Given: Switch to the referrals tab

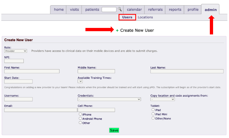Looking at the screenshot, I should pos(155,10).
